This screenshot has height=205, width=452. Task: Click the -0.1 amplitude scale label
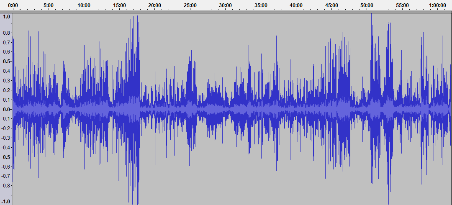pyautogui.click(x=6, y=119)
